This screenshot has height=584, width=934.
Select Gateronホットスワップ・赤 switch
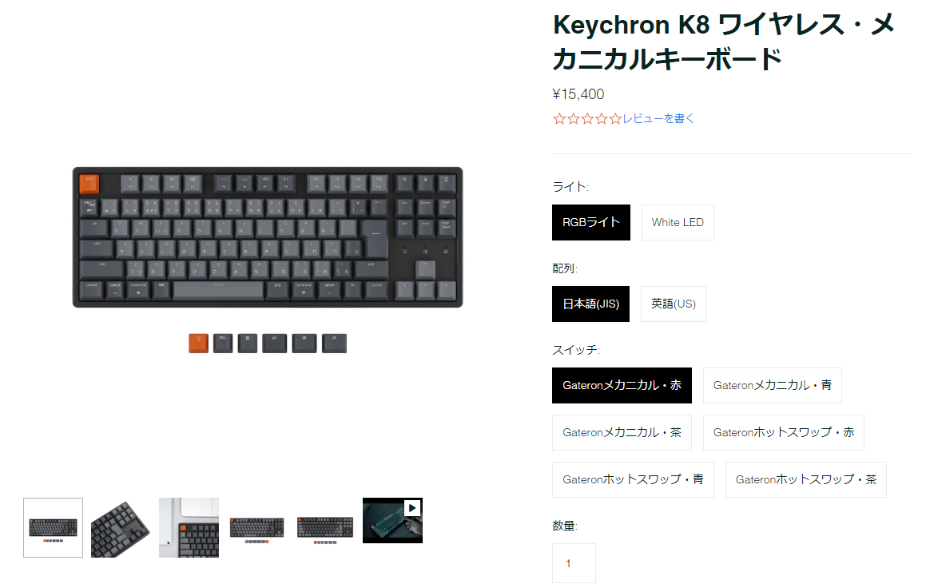(783, 433)
